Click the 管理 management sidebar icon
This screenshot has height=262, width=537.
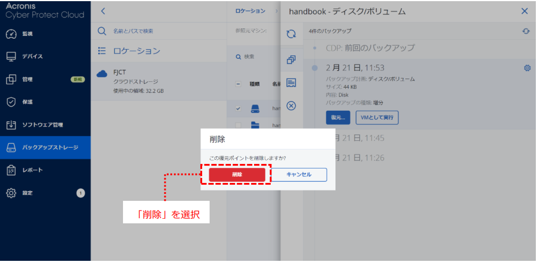pyautogui.click(x=11, y=79)
